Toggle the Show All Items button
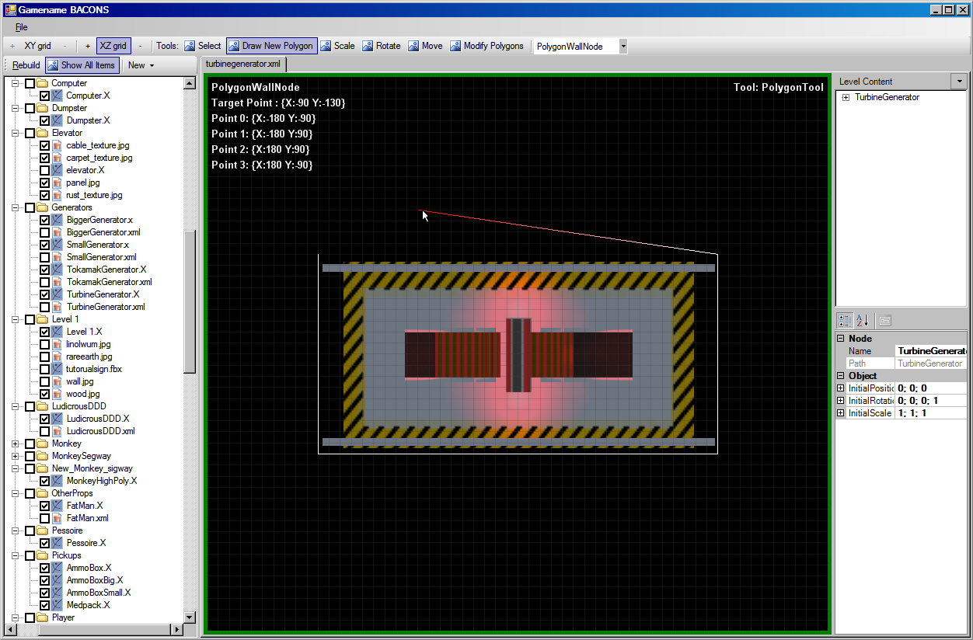Screen dimensions: 973x640 (x=82, y=65)
